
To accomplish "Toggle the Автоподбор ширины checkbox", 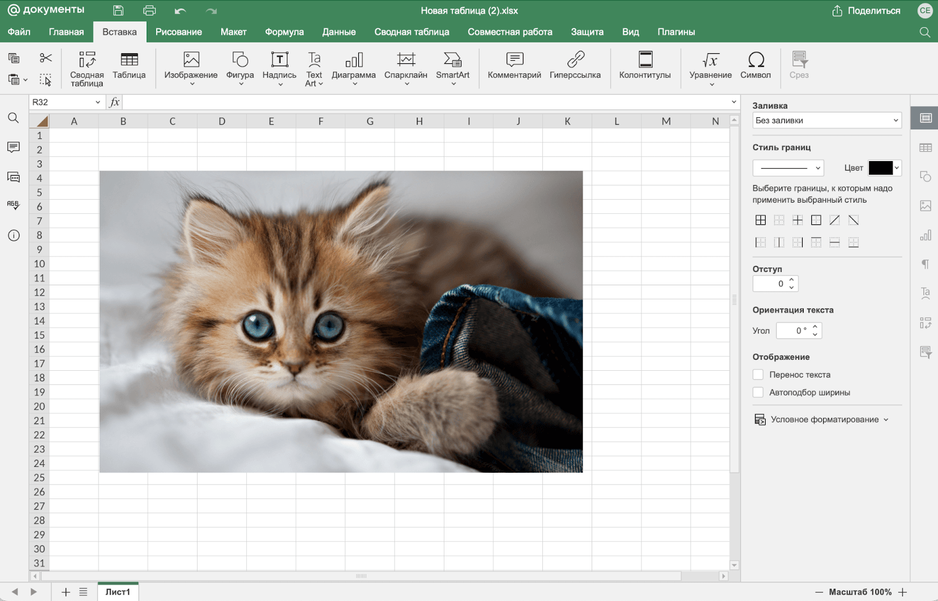I will (x=758, y=392).
